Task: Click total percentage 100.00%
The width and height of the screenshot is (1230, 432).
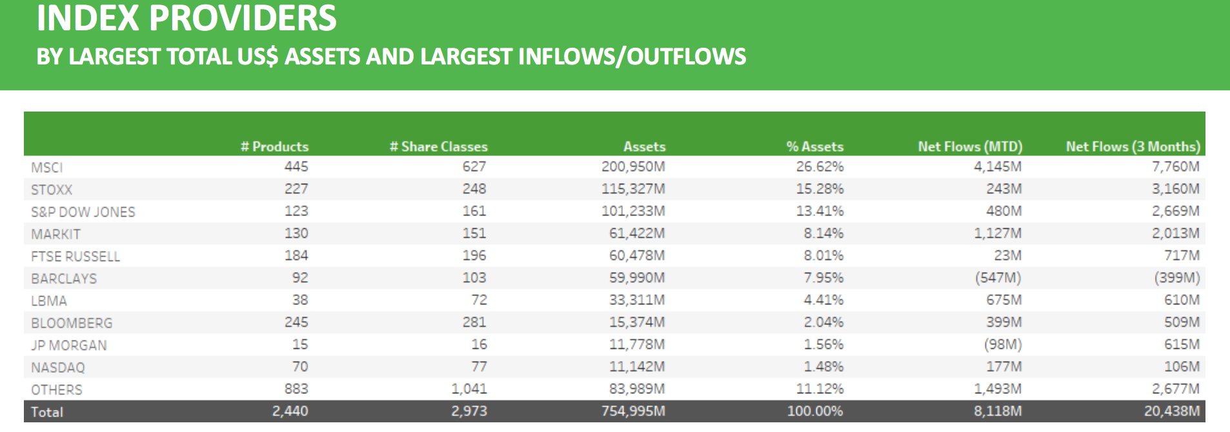Action: pyautogui.click(x=815, y=411)
